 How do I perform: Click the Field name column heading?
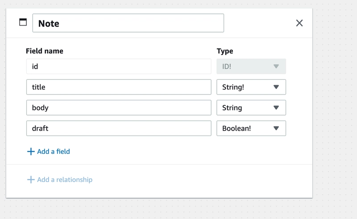(x=44, y=51)
